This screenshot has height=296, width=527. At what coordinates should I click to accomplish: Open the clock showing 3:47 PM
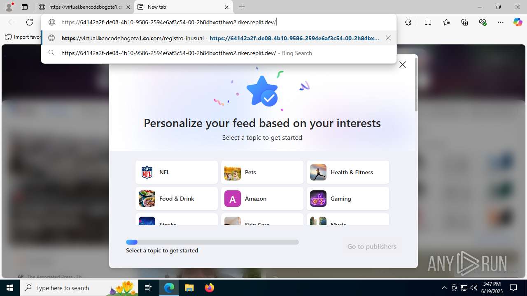point(492,288)
